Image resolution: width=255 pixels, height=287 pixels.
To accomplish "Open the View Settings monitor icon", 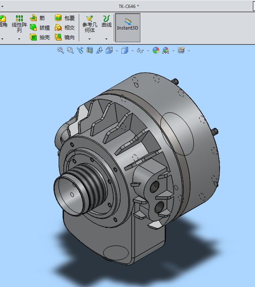I will click(181, 50).
